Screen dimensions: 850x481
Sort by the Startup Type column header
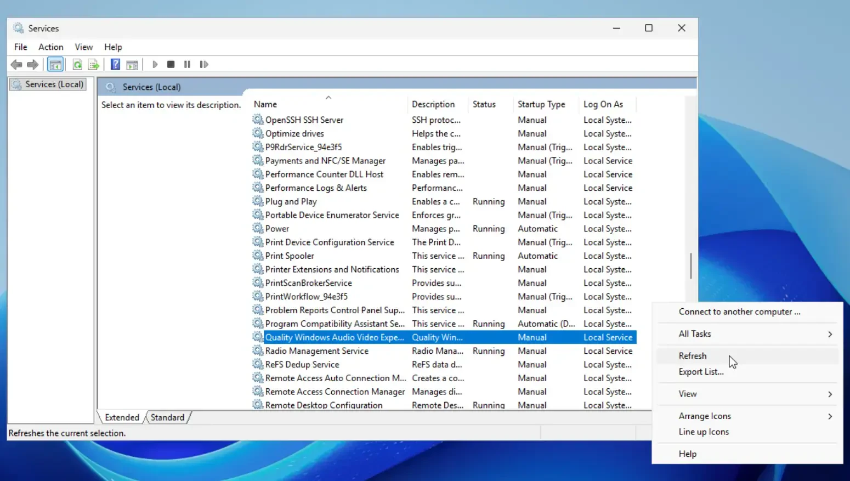click(x=541, y=104)
